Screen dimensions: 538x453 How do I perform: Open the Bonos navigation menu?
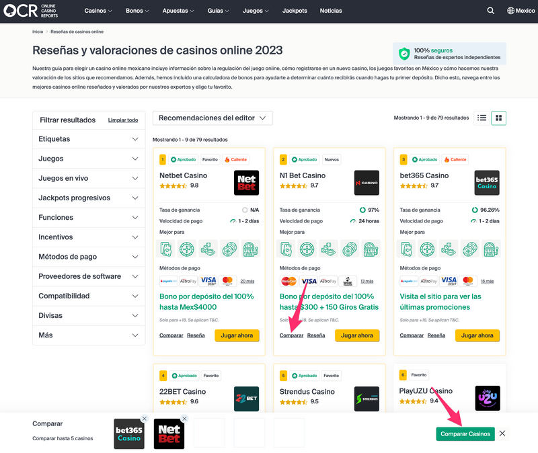point(137,11)
